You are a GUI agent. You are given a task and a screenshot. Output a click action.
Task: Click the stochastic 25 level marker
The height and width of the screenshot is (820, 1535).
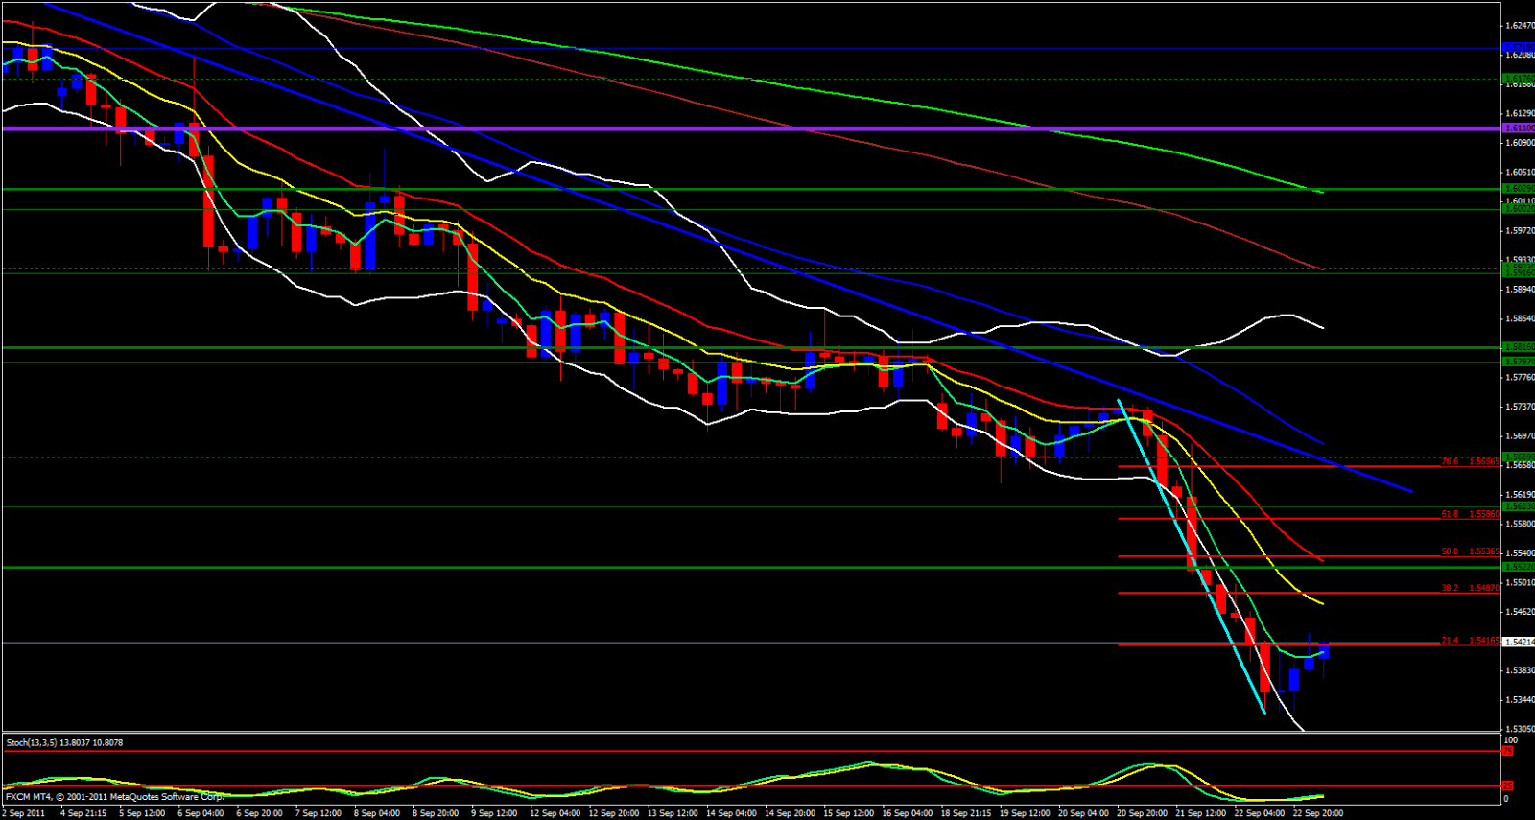tap(1507, 786)
